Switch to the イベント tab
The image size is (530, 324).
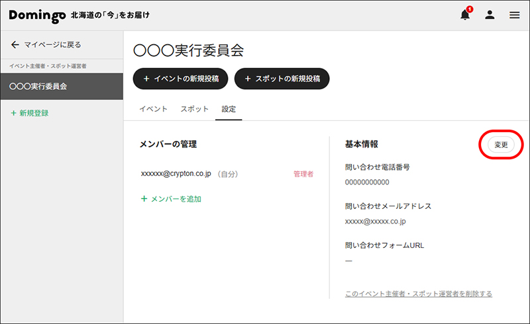coord(154,109)
